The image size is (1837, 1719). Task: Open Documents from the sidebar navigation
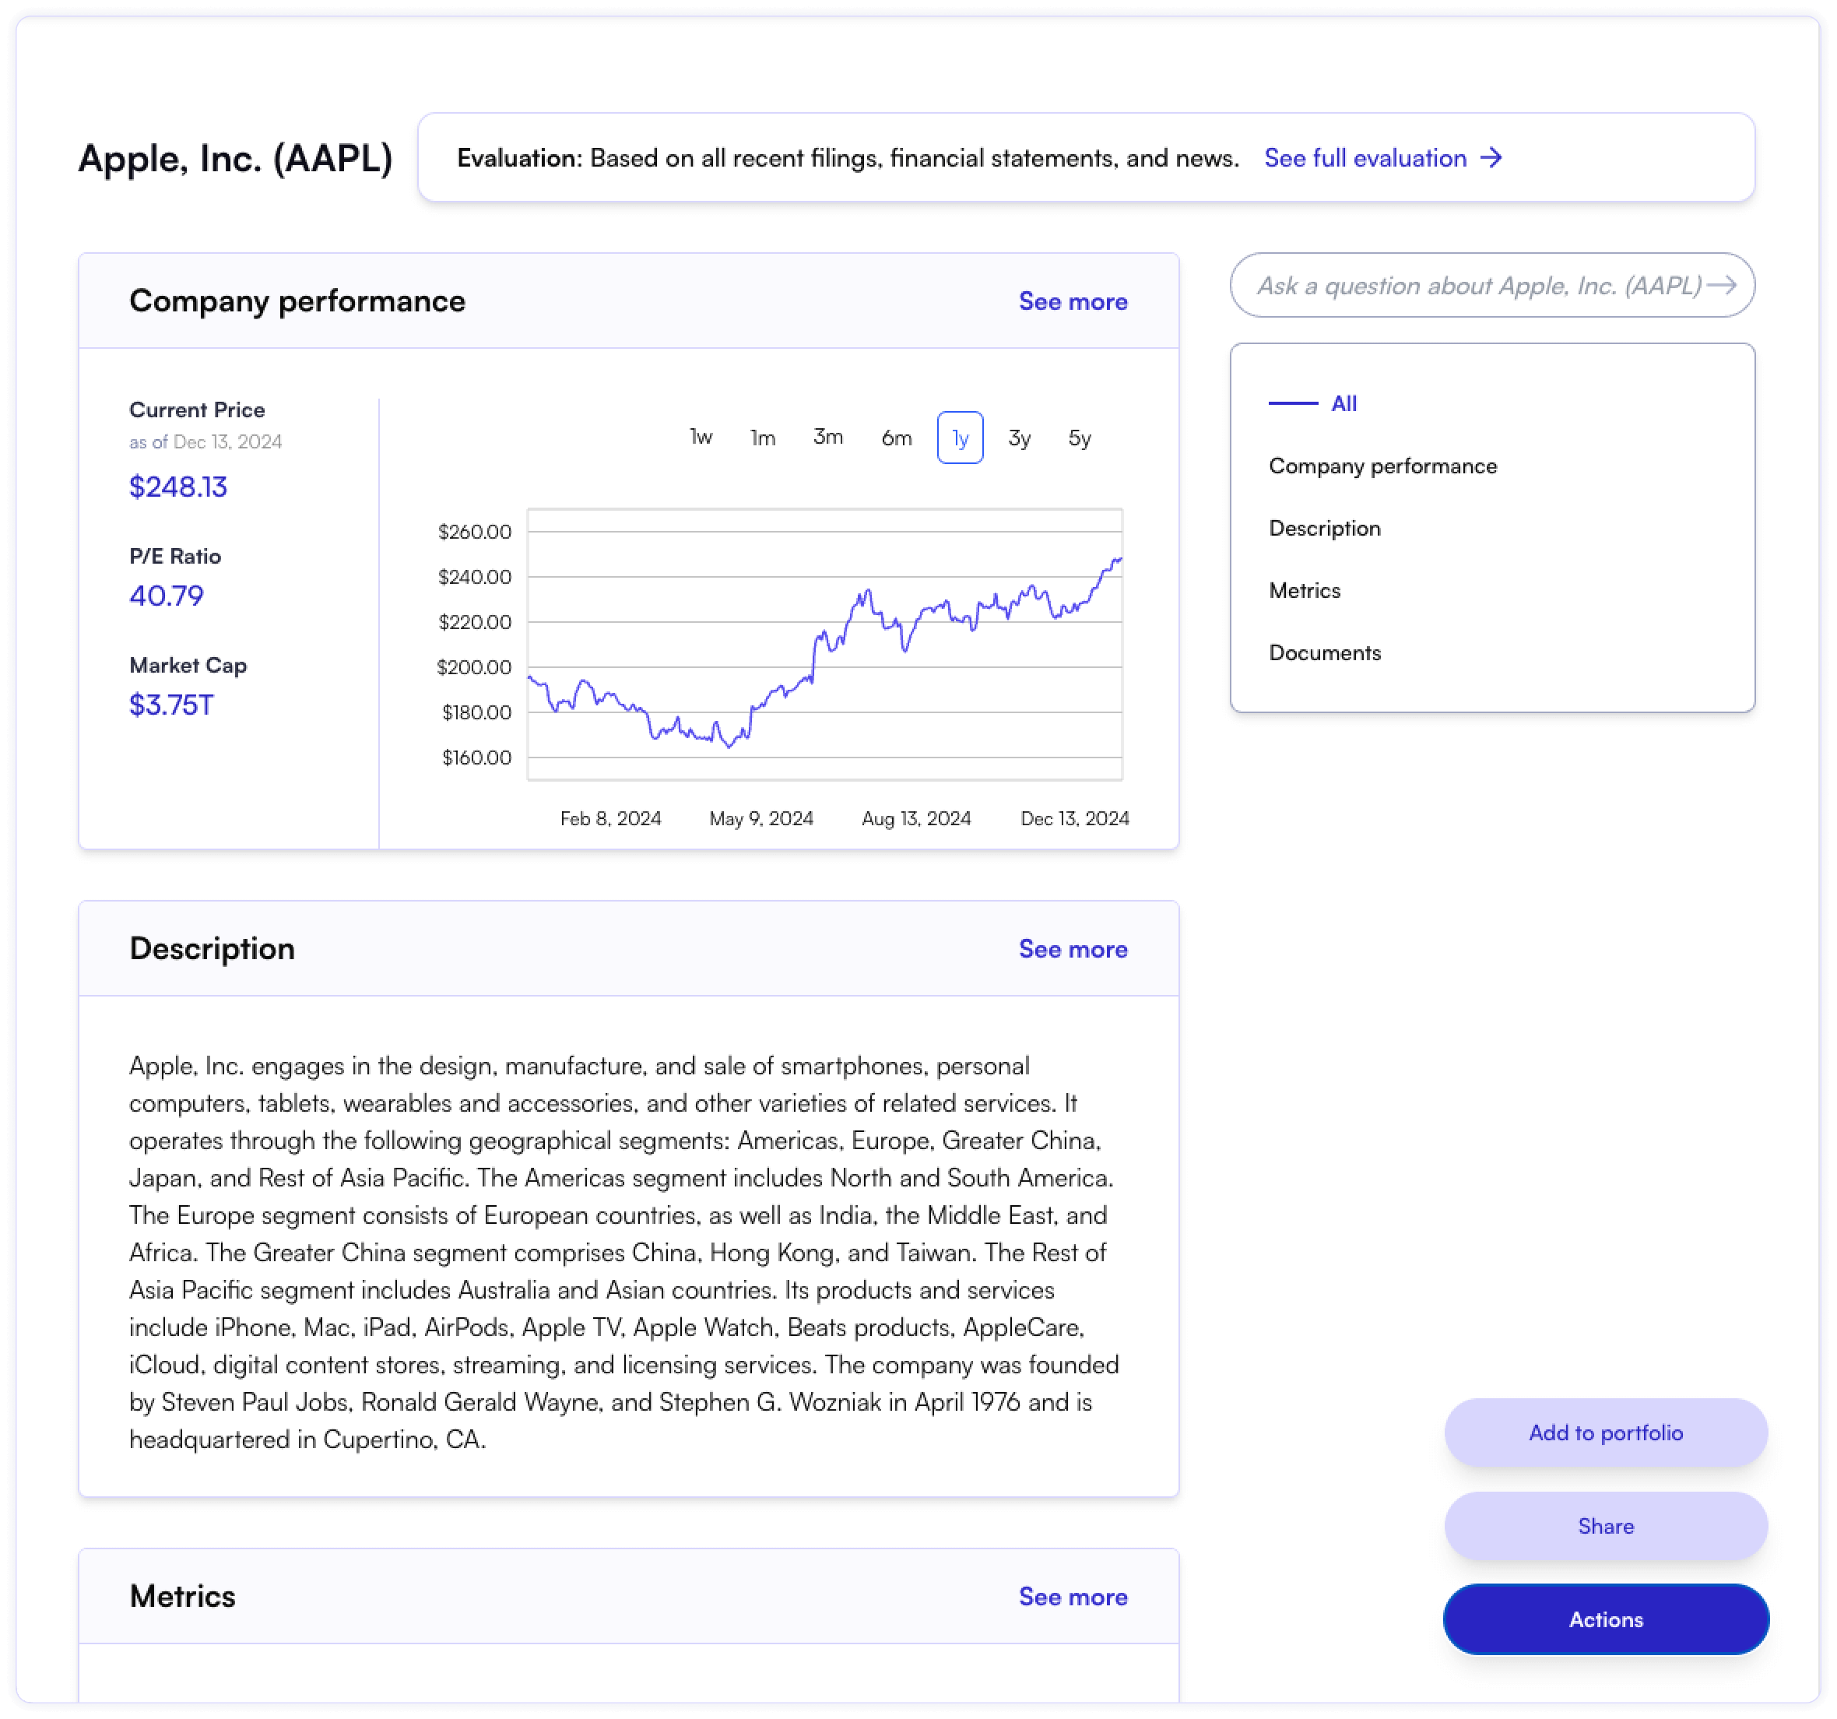coord(1324,652)
